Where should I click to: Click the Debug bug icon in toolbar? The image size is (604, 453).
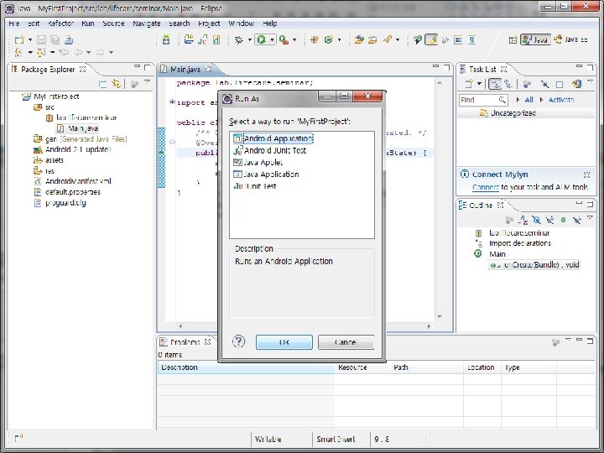tap(239, 39)
